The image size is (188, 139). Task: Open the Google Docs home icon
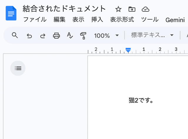(11, 13)
